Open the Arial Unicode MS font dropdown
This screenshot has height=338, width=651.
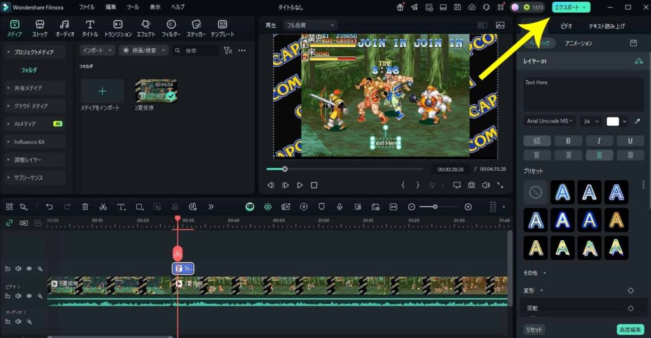coord(550,121)
